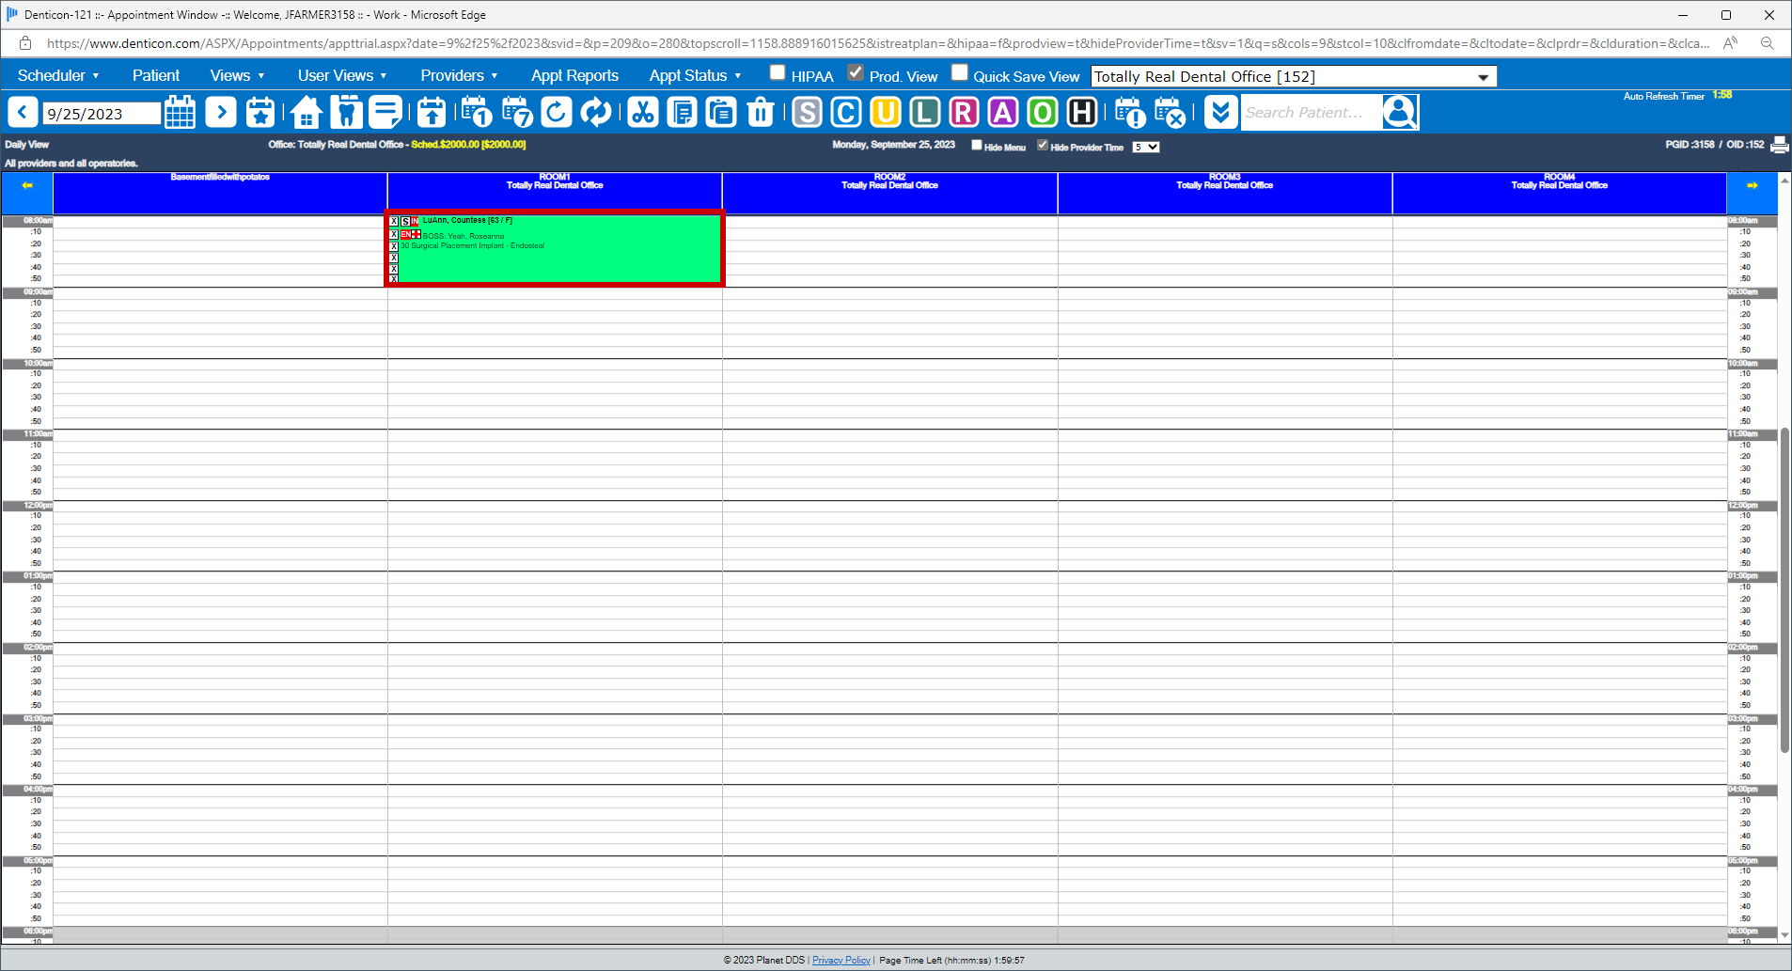Go to next day arrow
Viewport: 1792px width, 971px height.
point(221,113)
